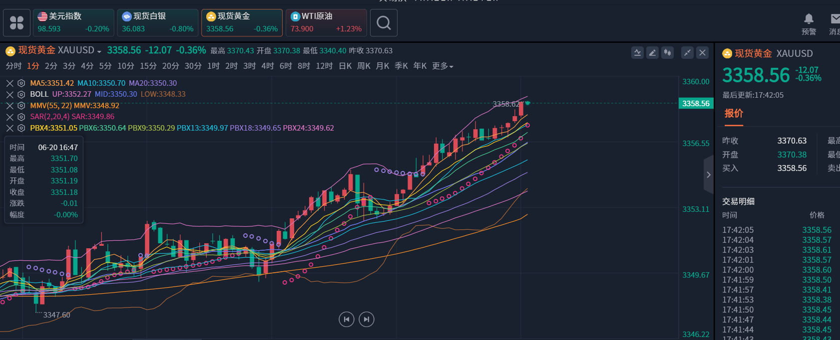Screen dimensions: 840x340
Task: Open settings hexagon for PBX4 indicator
Action: [x=21, y=128]
